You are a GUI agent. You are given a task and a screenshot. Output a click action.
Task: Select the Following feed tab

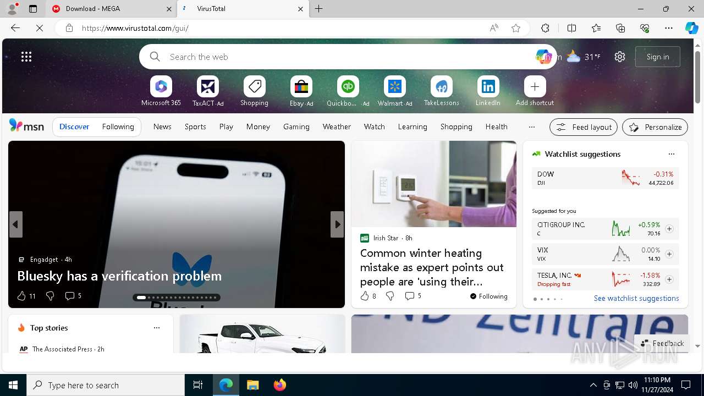point(118,127)
